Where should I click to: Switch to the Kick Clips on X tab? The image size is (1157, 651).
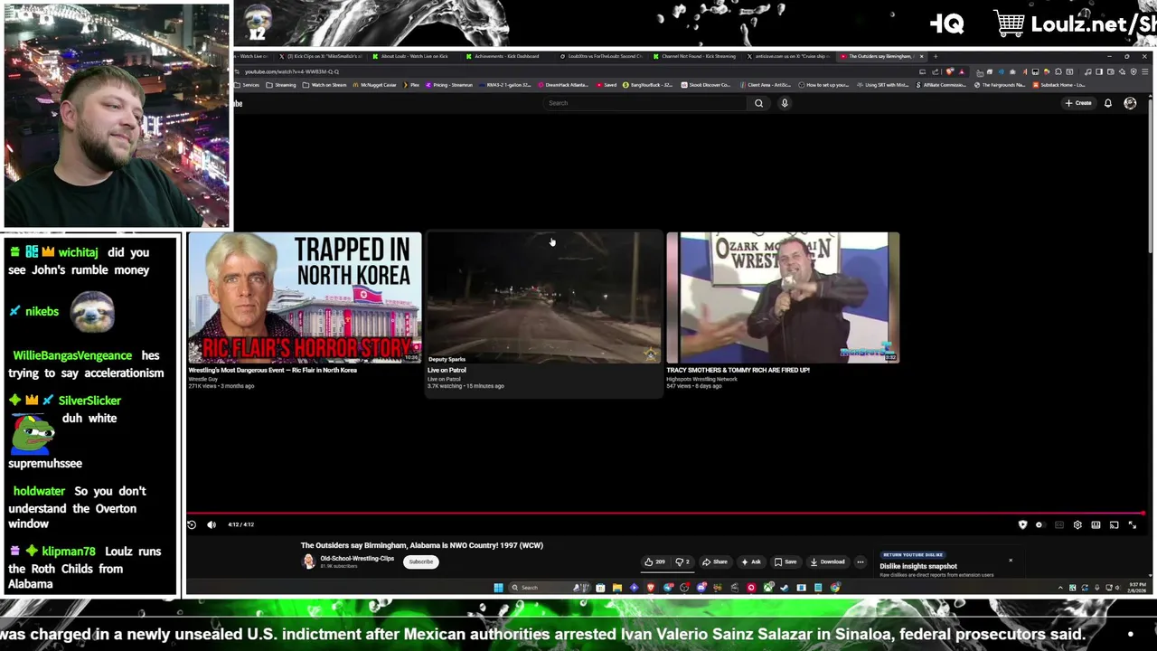coord(322,56)
